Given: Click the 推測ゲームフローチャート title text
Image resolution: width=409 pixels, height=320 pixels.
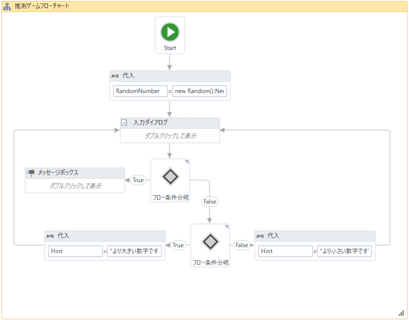Looking at the screenshot, I should pos(42,6).
